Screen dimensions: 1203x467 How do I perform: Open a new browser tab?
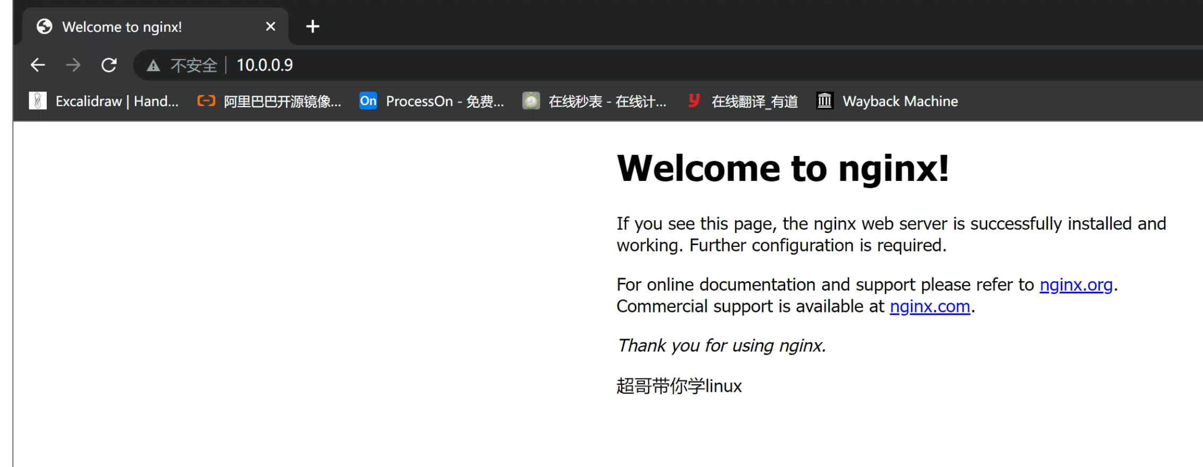click(x=313, y=27)
